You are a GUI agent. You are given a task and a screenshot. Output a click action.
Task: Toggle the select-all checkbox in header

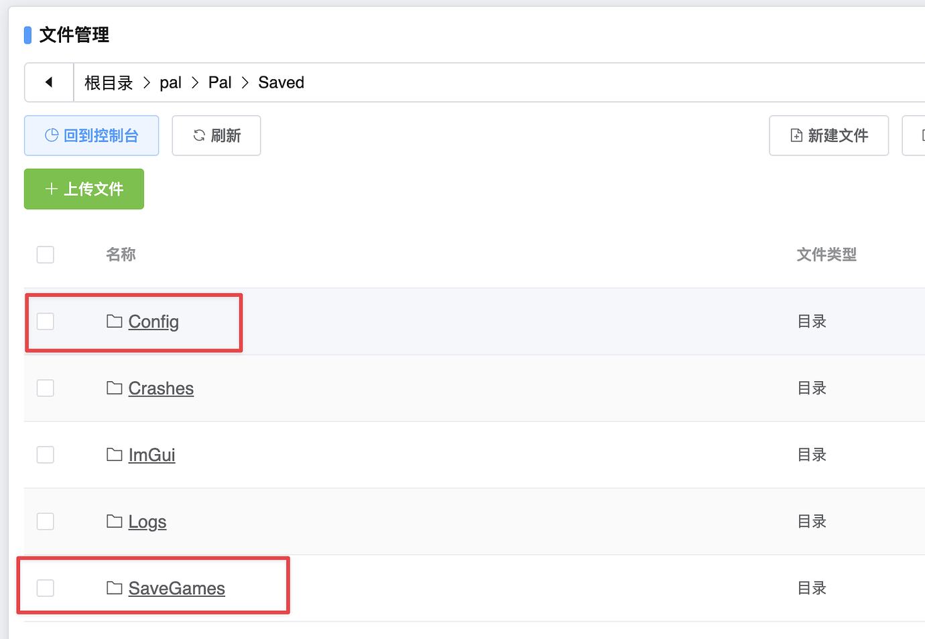point(46,255)
